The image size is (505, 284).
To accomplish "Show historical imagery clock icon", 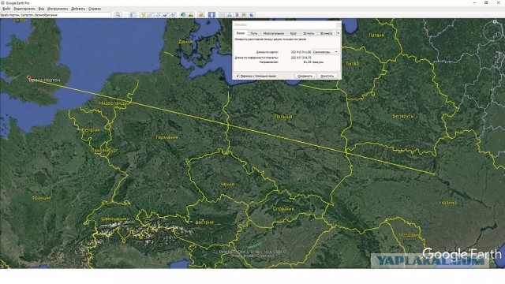I will coord(183,14).
